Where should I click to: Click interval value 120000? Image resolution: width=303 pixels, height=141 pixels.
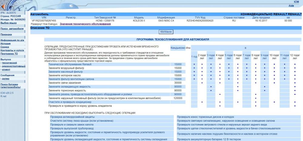point(178,98)
